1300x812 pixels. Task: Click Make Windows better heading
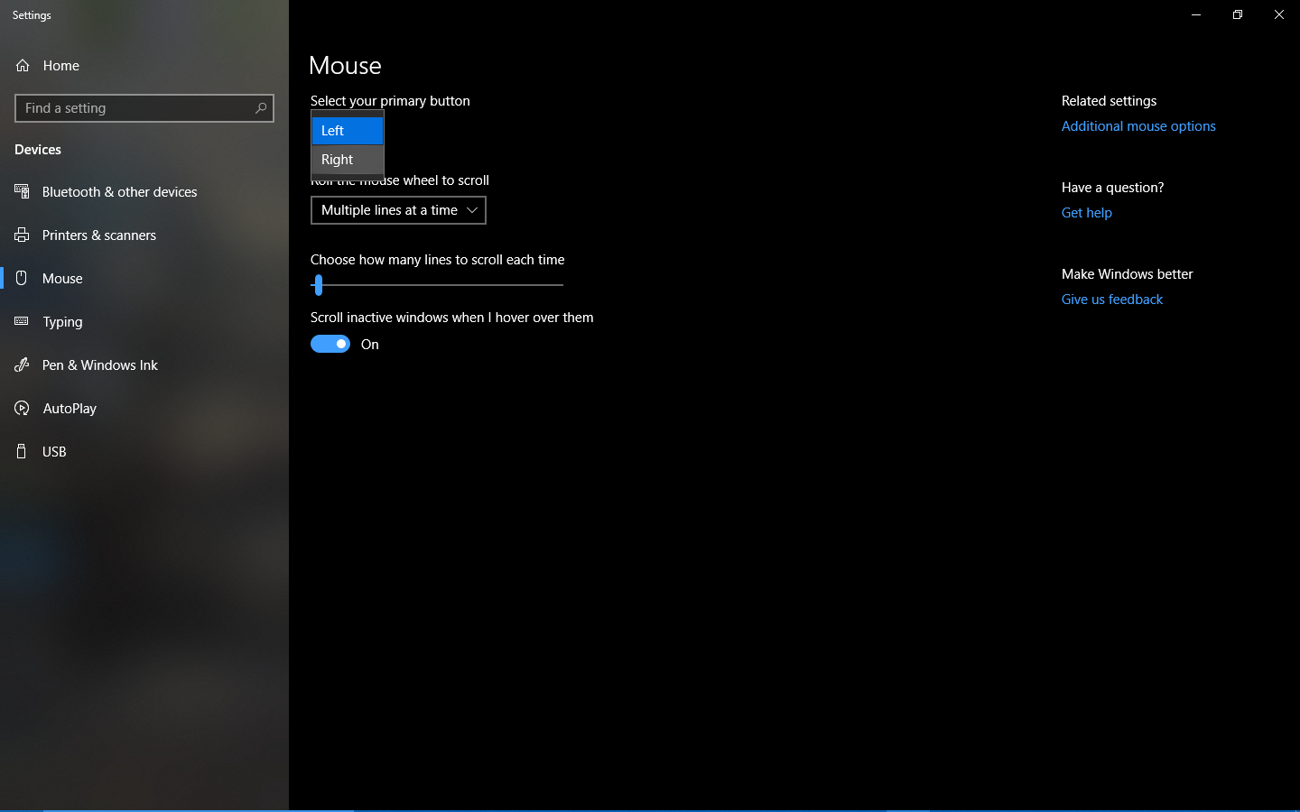pos(1127,274)
